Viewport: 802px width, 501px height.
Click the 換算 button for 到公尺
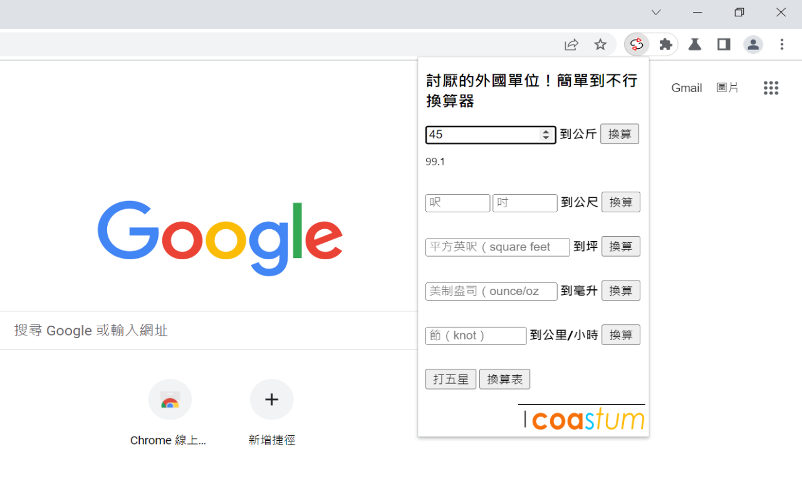[621, 202]
